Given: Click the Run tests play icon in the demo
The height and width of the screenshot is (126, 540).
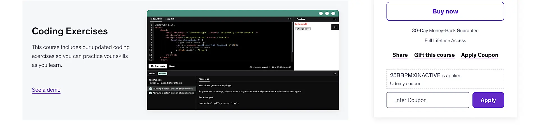Looking at the screenshot, I should coord(152,66).
